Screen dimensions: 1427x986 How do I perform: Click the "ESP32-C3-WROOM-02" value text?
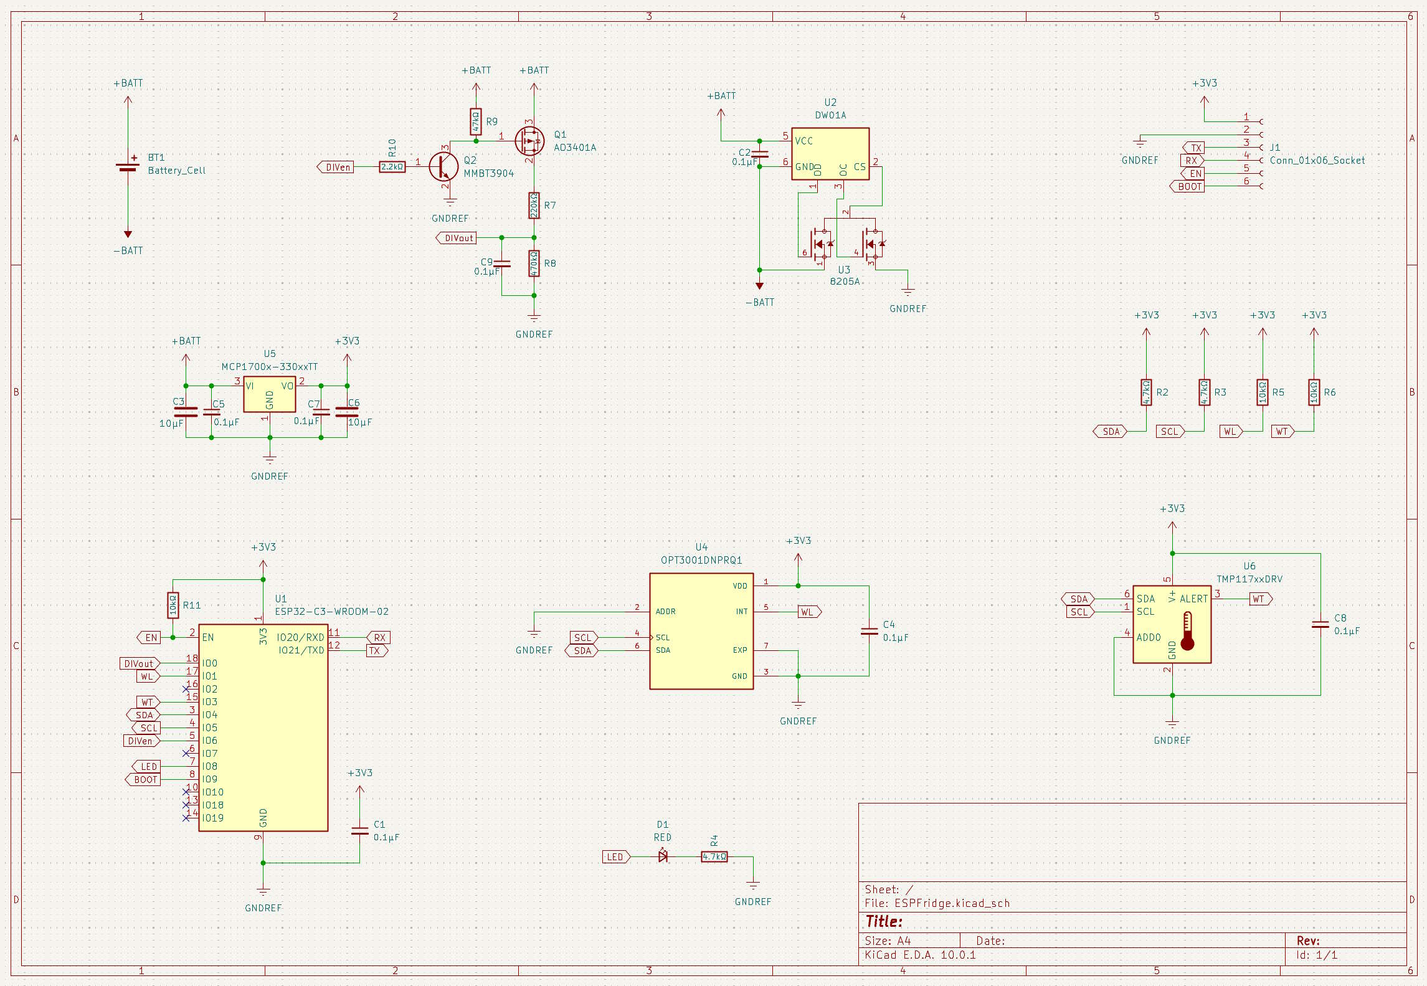332,612
